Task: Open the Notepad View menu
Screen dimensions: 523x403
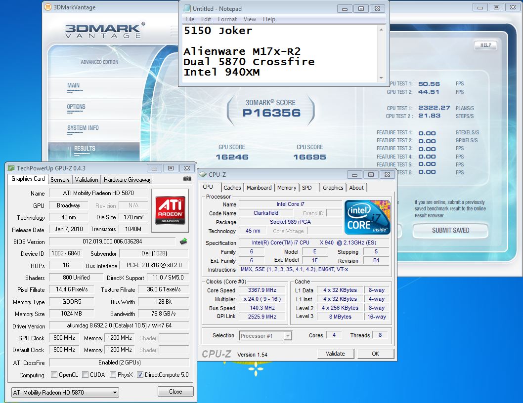Action: (250, 19)
